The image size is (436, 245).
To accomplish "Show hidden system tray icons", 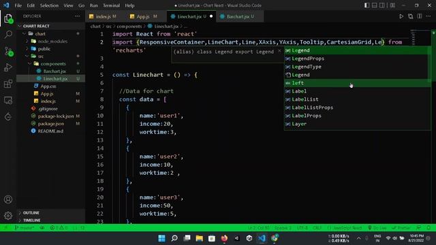I will pos(359,238).
